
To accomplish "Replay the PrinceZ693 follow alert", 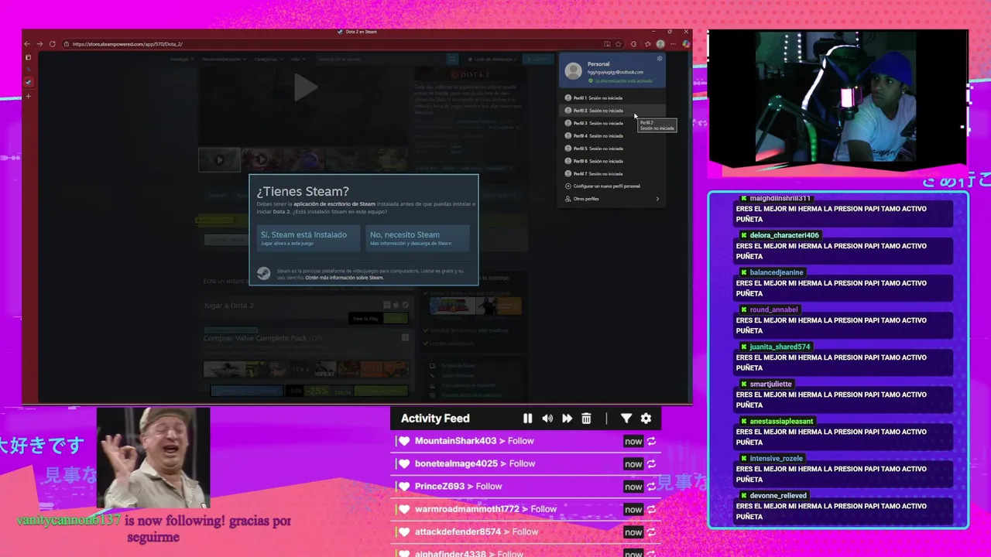I will 651,487.
